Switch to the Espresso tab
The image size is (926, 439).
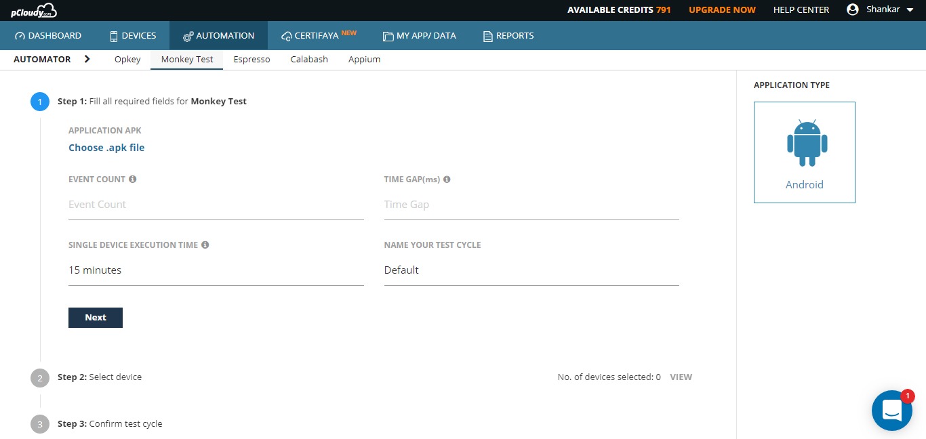tap(252, 60)
